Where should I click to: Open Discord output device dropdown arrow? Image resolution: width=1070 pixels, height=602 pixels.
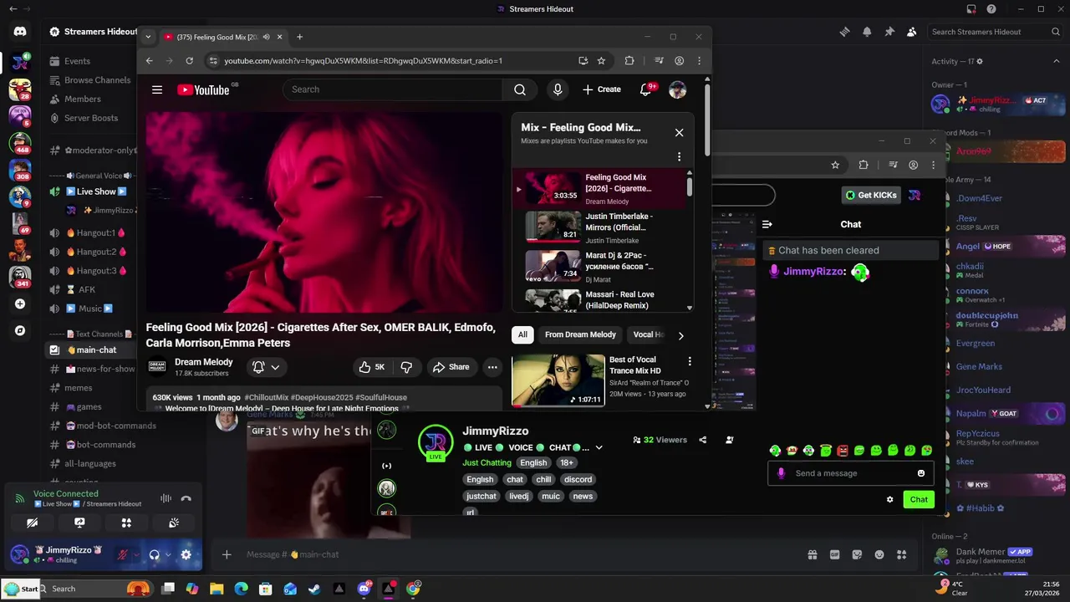[x=167, y=554]
